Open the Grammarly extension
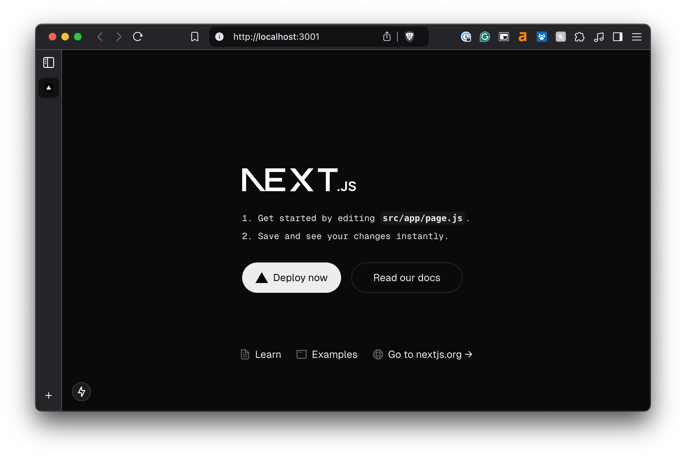Image resolution: width=686 pixels, height=458 pixels. click(485, 37)
